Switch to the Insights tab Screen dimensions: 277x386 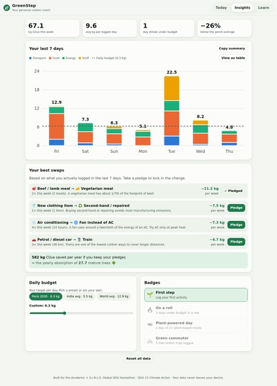(242, 7)
